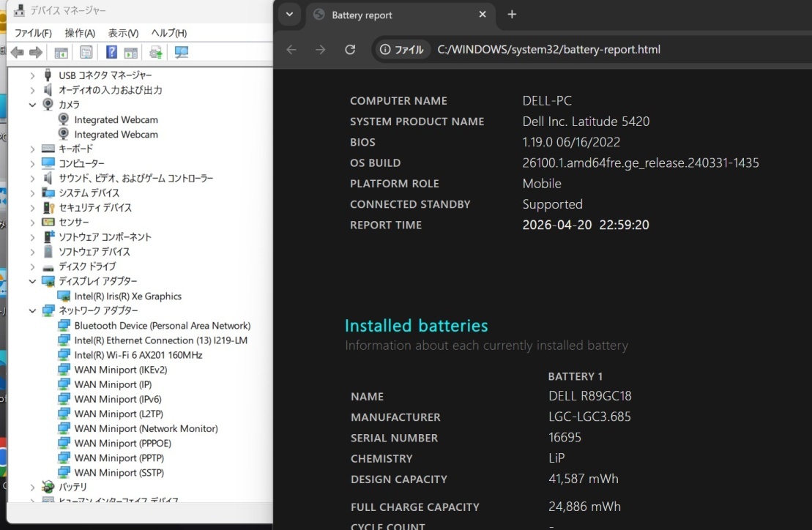The width and height of the screenshot is (812, 530).
Task: Click the Show/Hide Action Pane toolbar icon
Action: click(x=131, y=52)
